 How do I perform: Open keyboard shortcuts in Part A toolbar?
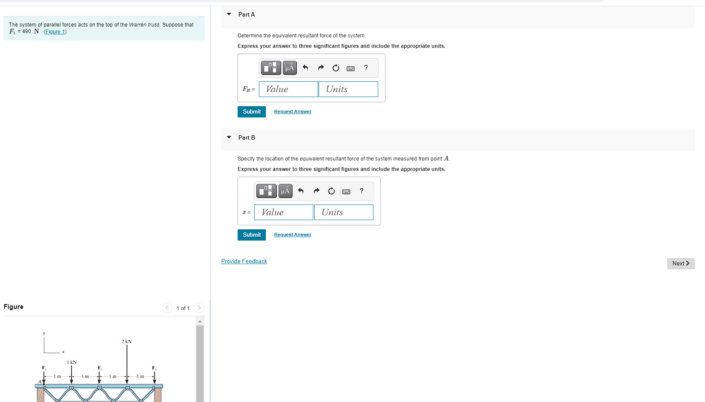350,68
